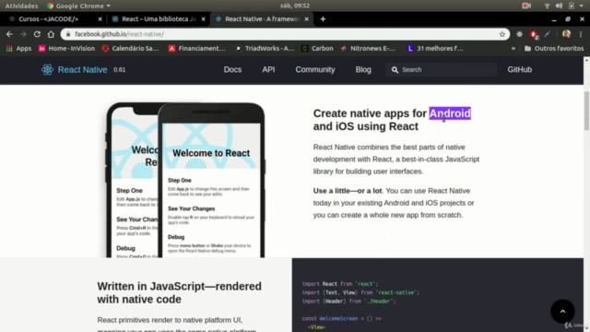The height and width of the screenshot is (332, 590).
Task: Click the Wi-Fi network icon
Action: coord(547,6)
